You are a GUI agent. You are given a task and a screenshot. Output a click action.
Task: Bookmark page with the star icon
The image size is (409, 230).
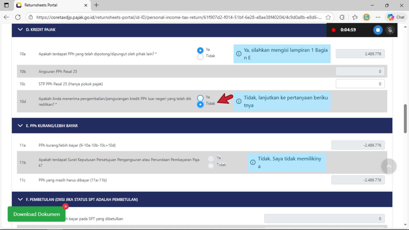click(328, 17)
